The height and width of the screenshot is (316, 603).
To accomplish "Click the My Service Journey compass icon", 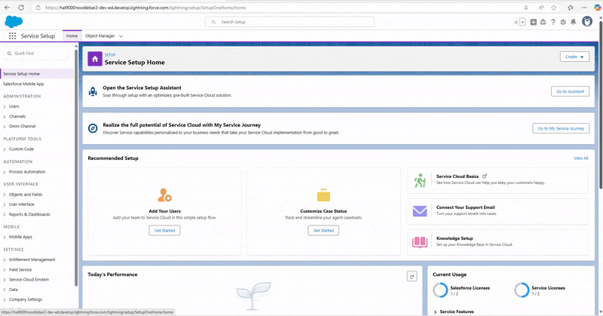I will [x=93, y=128].
